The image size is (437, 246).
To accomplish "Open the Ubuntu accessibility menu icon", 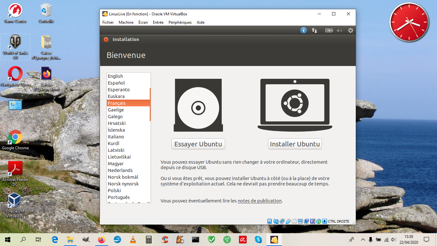I will (304, 30).
